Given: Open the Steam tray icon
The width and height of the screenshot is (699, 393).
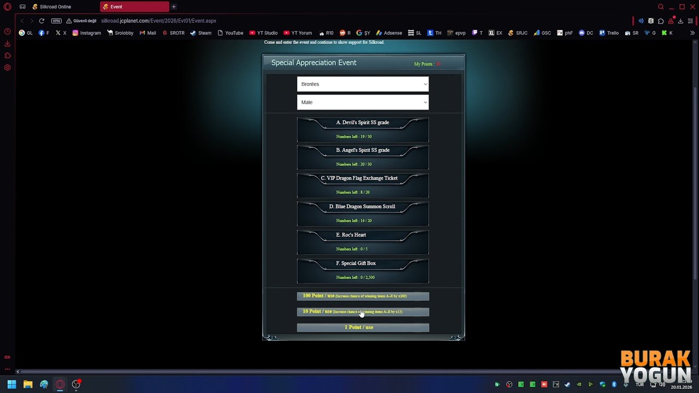Looking at the screenshot, I should tap(567, 384).
